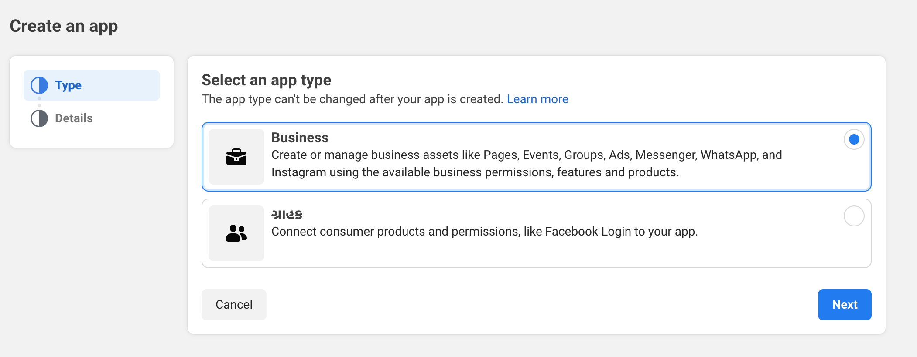Click the ગ્રાહક option title
The image size is (917, 357).
287,215
